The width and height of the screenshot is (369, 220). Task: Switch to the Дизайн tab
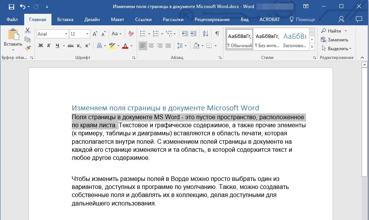point(92,20)
